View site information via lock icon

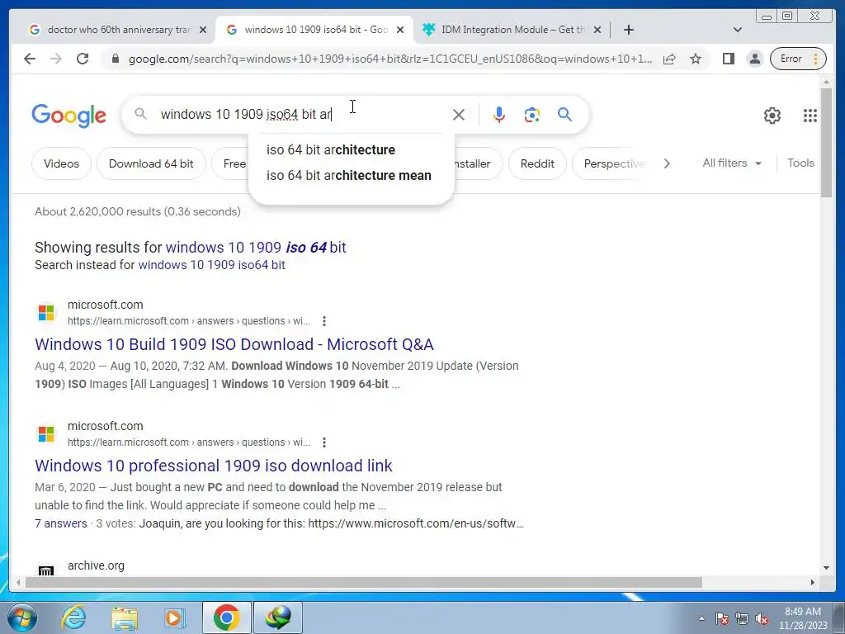(116, 59)
